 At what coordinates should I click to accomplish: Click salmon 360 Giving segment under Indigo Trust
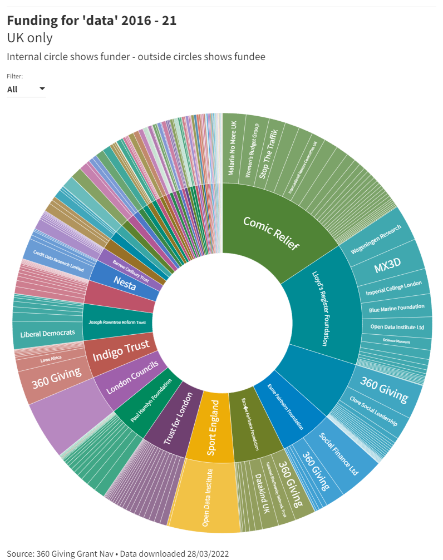(x=57, y=379)
